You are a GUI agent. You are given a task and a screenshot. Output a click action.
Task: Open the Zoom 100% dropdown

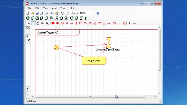click(x=94, y=13)
